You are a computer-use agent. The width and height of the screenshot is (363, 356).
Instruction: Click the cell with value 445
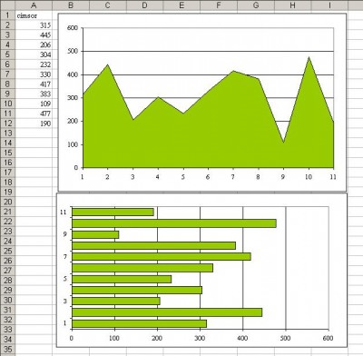[x=34, y=35]
